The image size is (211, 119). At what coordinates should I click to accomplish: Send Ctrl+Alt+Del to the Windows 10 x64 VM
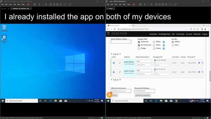pos(35,4)
